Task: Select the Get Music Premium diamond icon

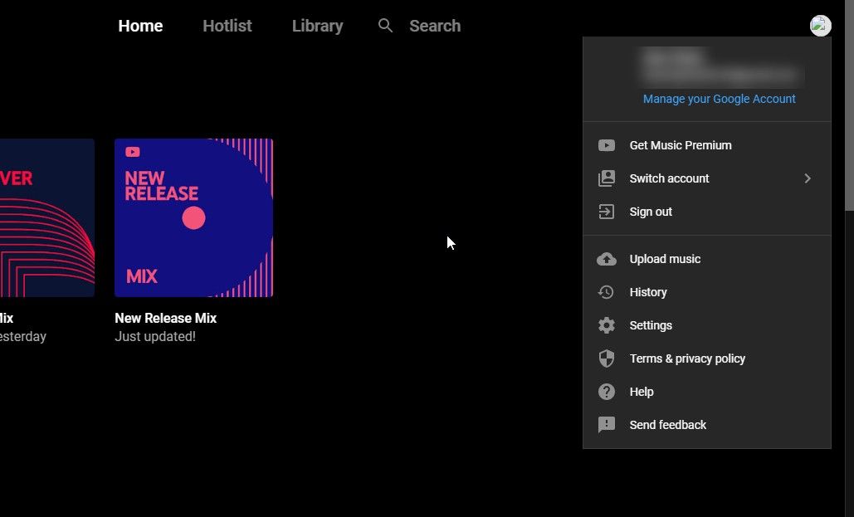Action: tap(607, 145)
